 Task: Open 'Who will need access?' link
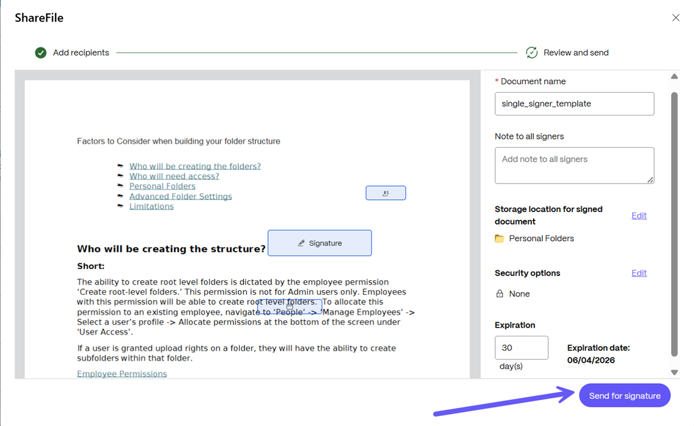(174, 176)
